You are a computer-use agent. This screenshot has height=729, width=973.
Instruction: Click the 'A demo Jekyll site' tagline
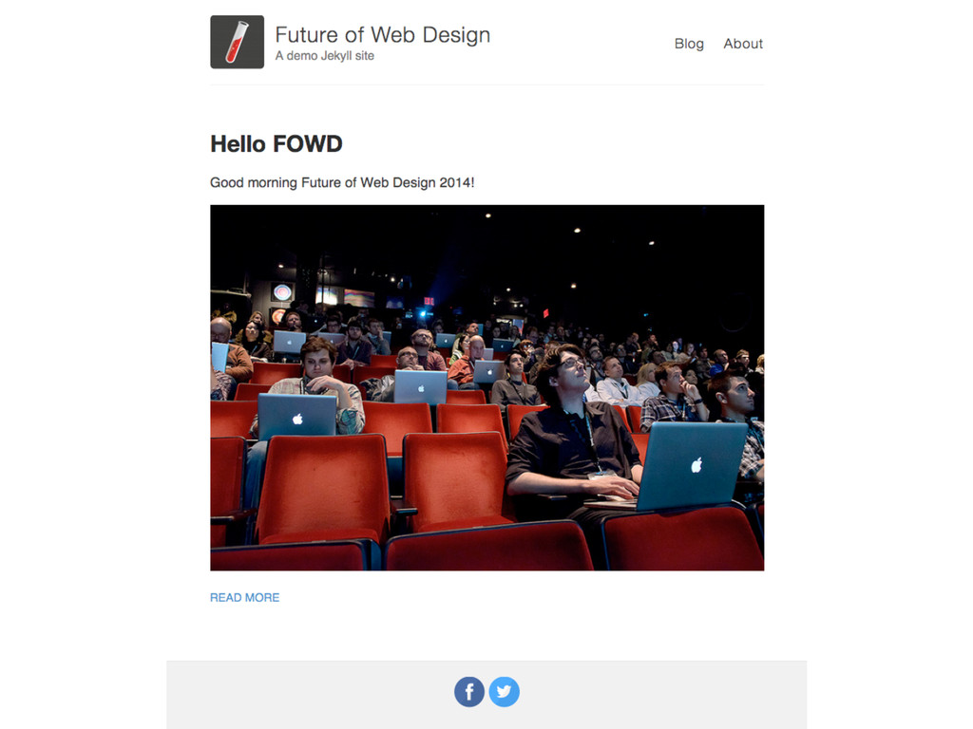pyautogui.click(x=325, y=56)
